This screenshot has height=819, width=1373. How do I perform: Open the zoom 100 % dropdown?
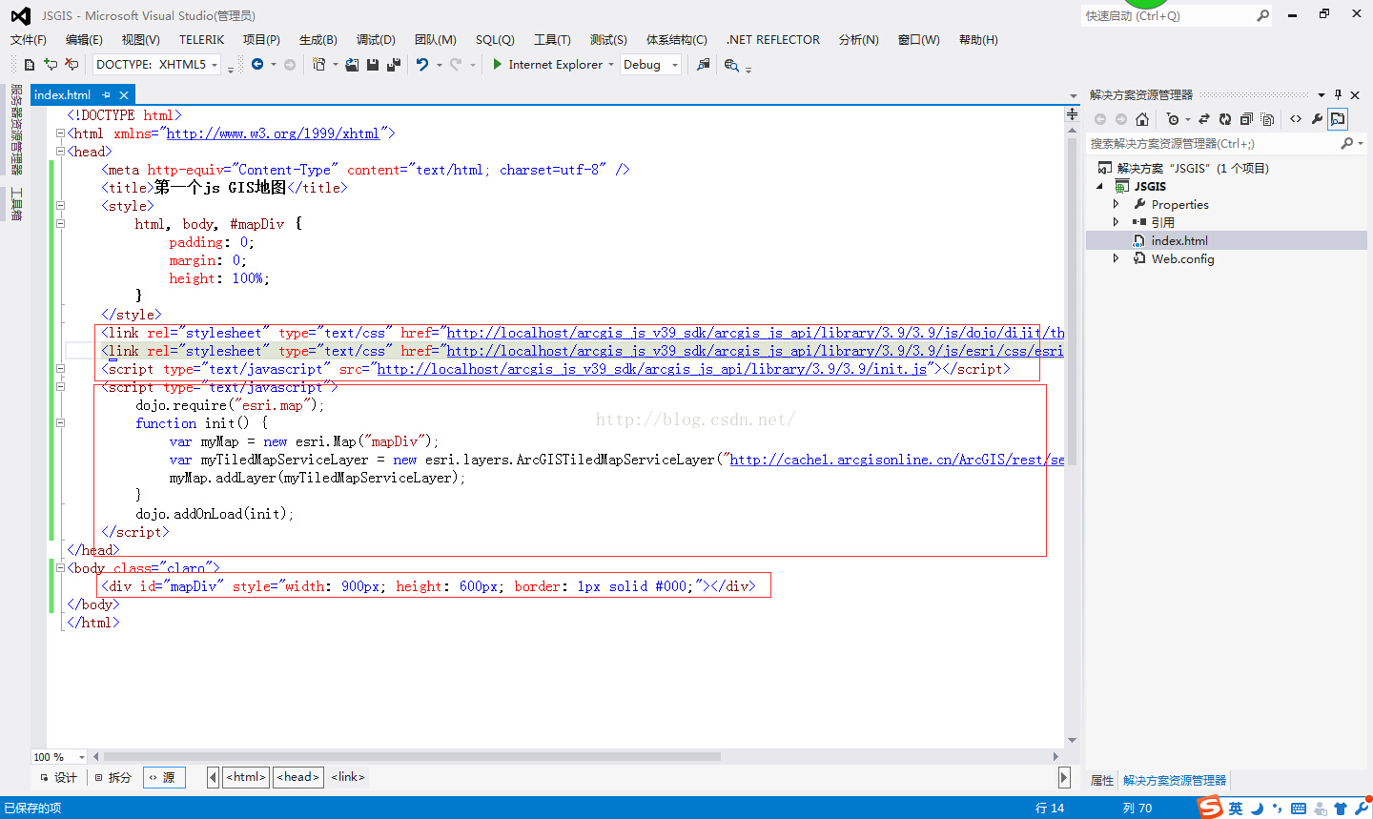click(x=82, y=757)
